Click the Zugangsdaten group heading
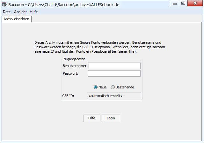 74,59
